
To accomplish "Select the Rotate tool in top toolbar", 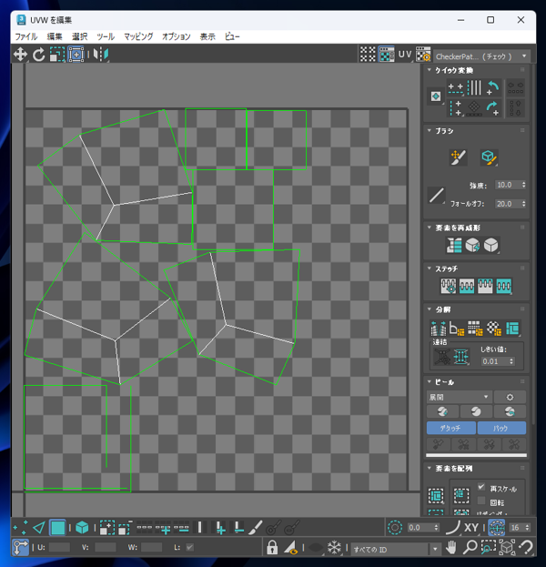I will (x=38, y=55).
